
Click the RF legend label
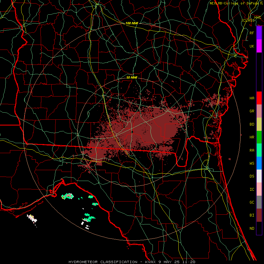(x=252, y=33)
